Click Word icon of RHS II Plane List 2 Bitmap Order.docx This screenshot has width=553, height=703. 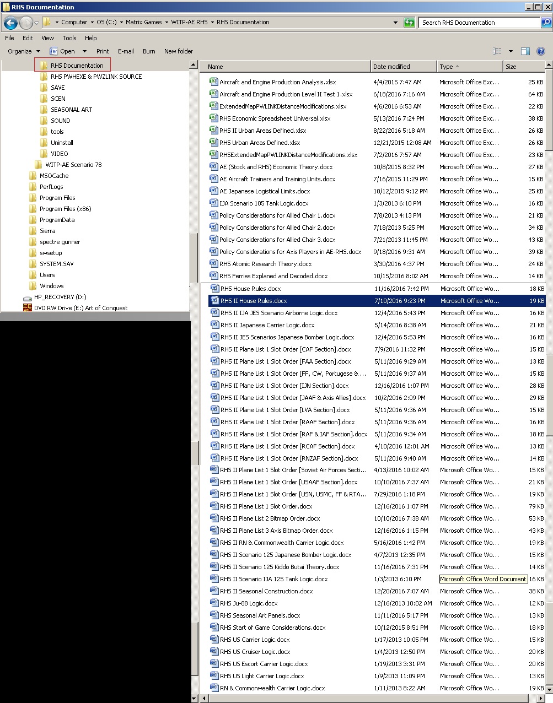pyautogui.click(x=214, y=518)
